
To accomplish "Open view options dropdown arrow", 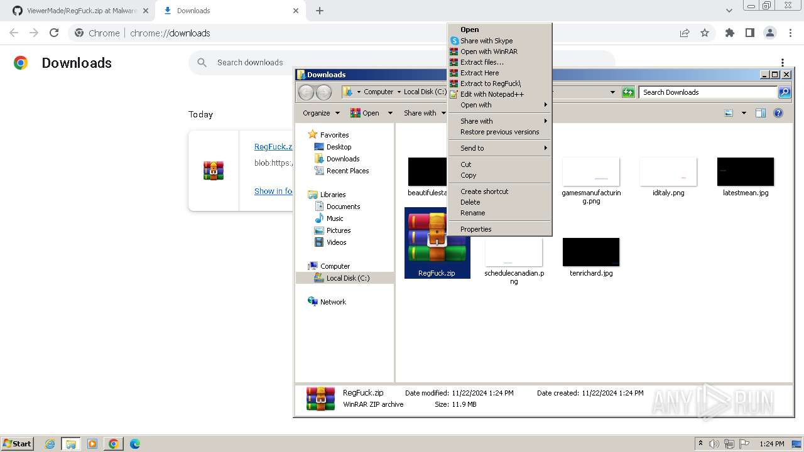I will (x=744, y=113).
